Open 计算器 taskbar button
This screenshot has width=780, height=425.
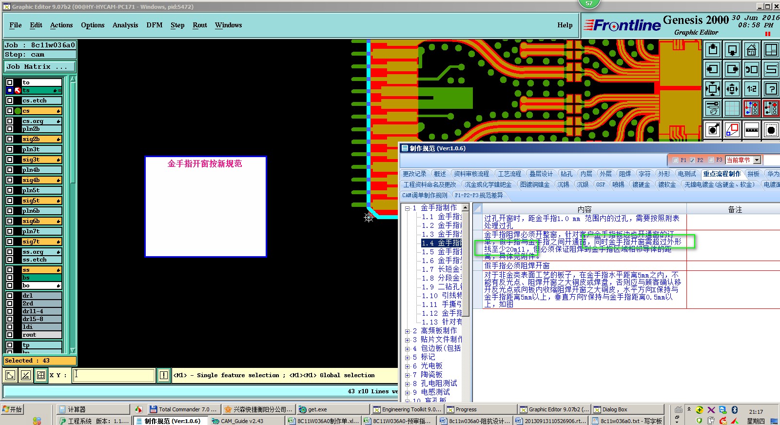coord(93,409)
